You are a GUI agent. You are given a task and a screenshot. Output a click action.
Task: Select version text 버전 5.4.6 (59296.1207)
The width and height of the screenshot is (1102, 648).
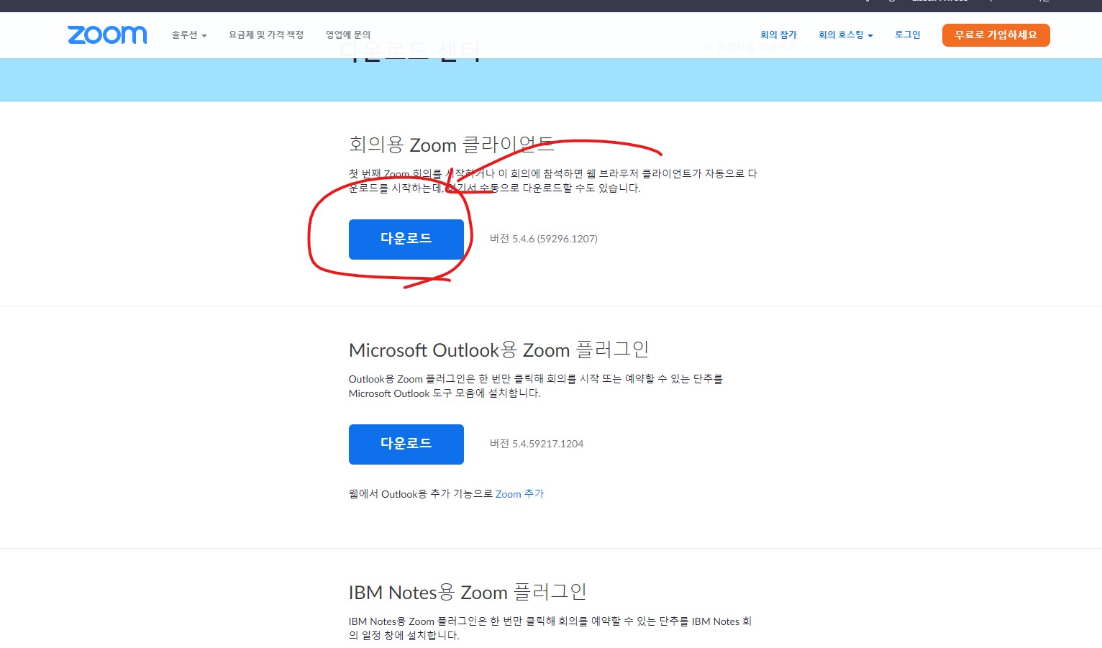coord(544,239)
